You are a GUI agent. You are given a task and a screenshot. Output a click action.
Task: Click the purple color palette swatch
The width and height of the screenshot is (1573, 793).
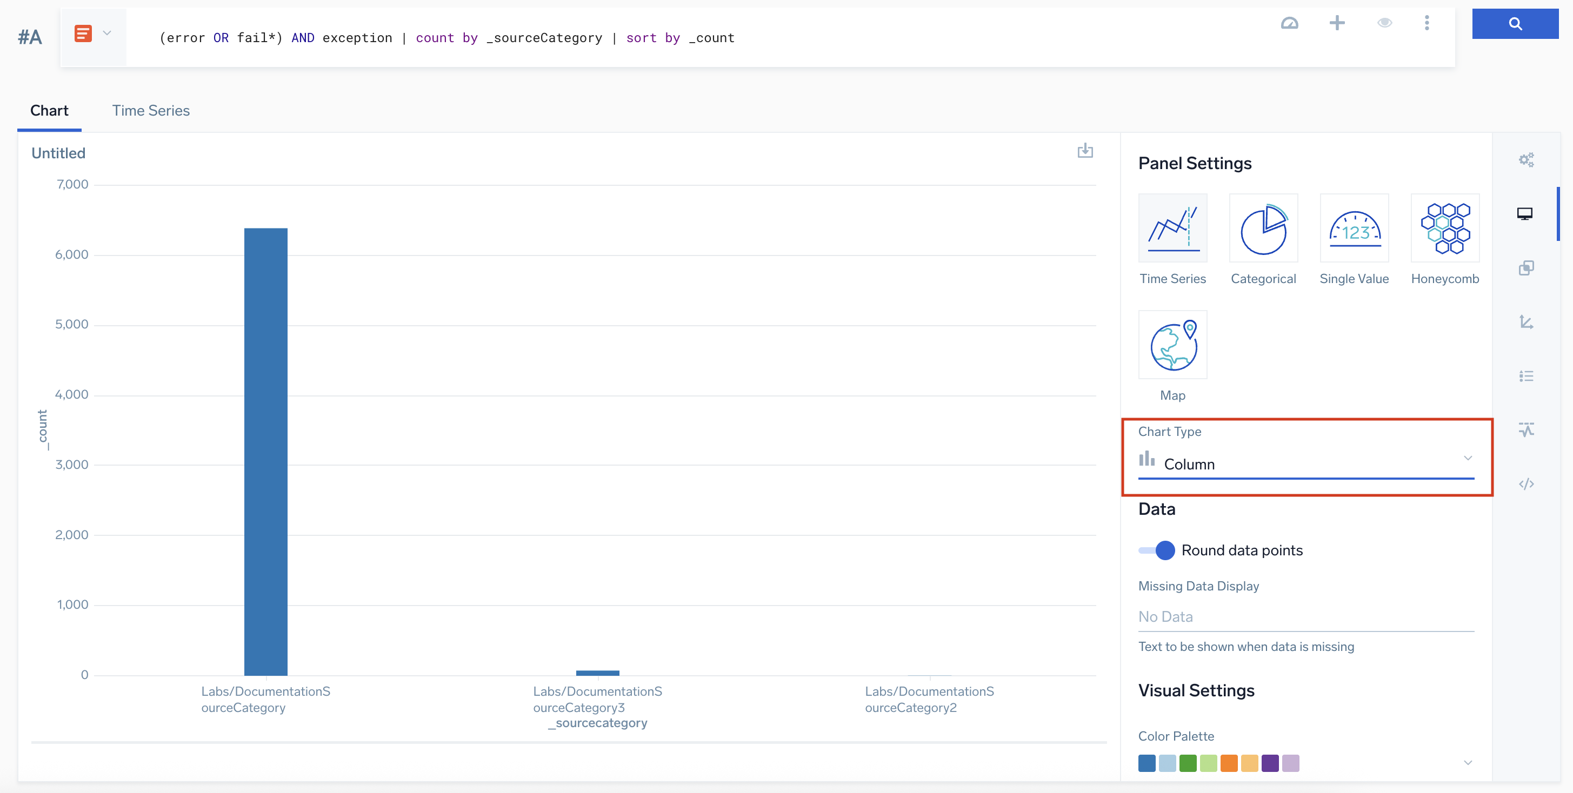pos(1270,763)
